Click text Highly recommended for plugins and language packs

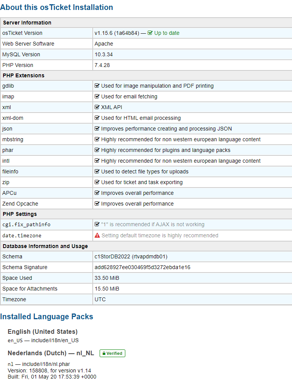pyautogui.click(x=166, y=150)
